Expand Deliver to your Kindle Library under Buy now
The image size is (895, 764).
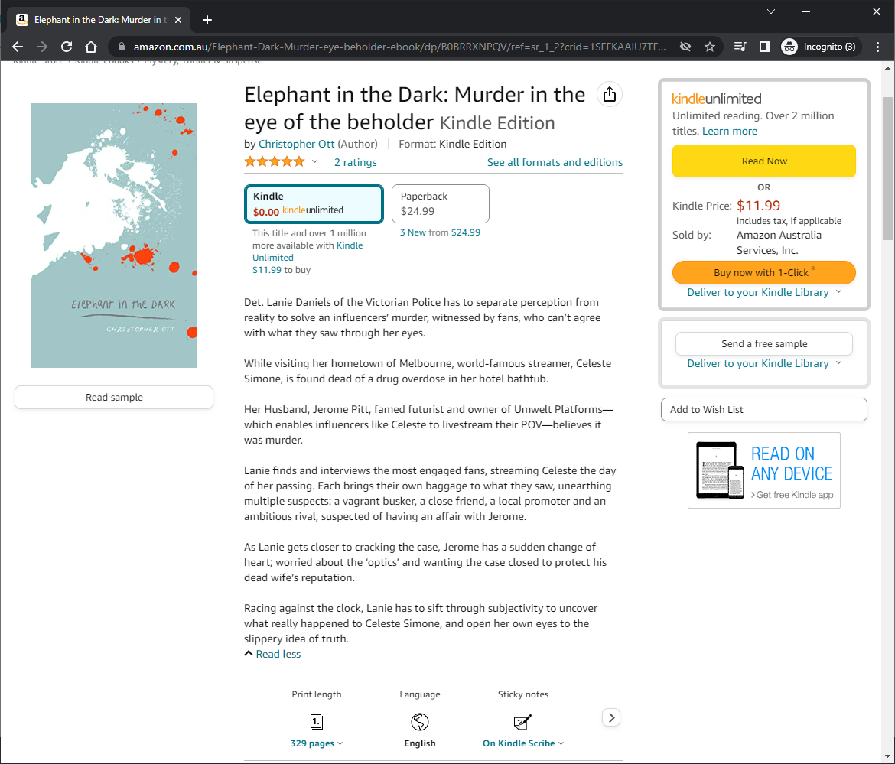click(764, 292)
